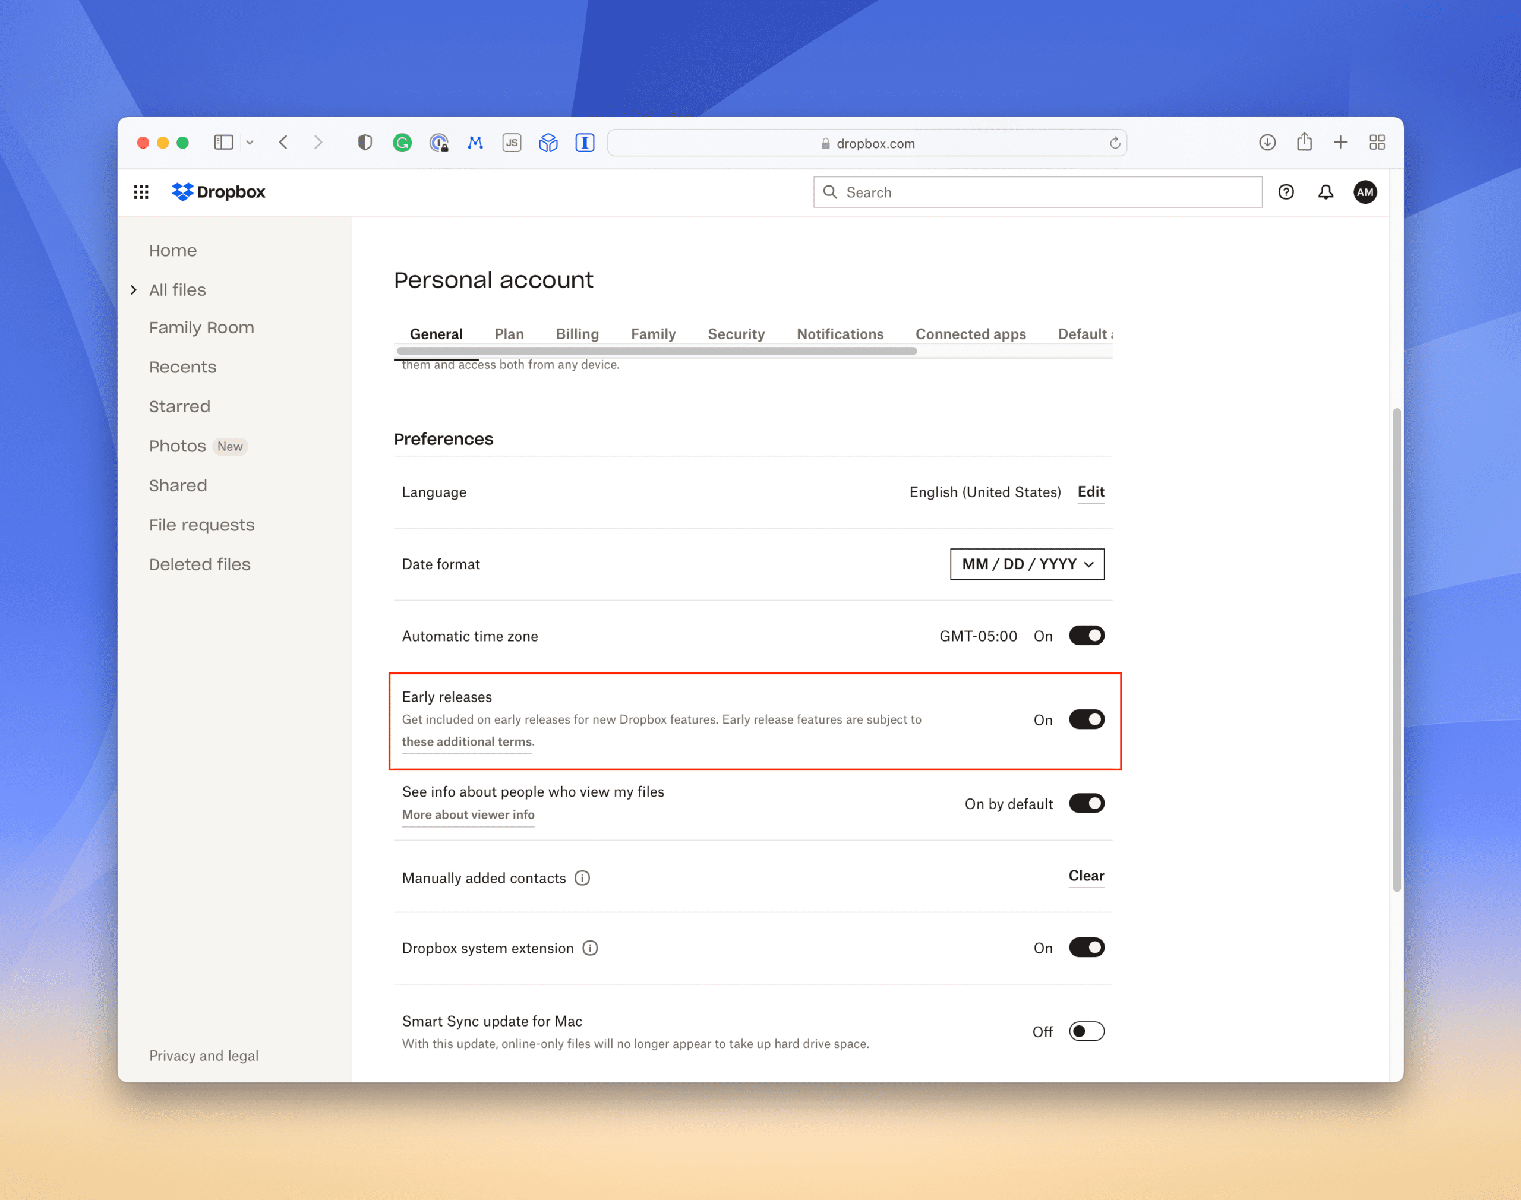1521x1200 pixels.
Task: Click the Safari share icon
Action: [x=1304, y=143]
